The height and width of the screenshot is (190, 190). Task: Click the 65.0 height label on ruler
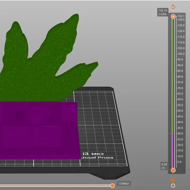click(x=181, y=94)
